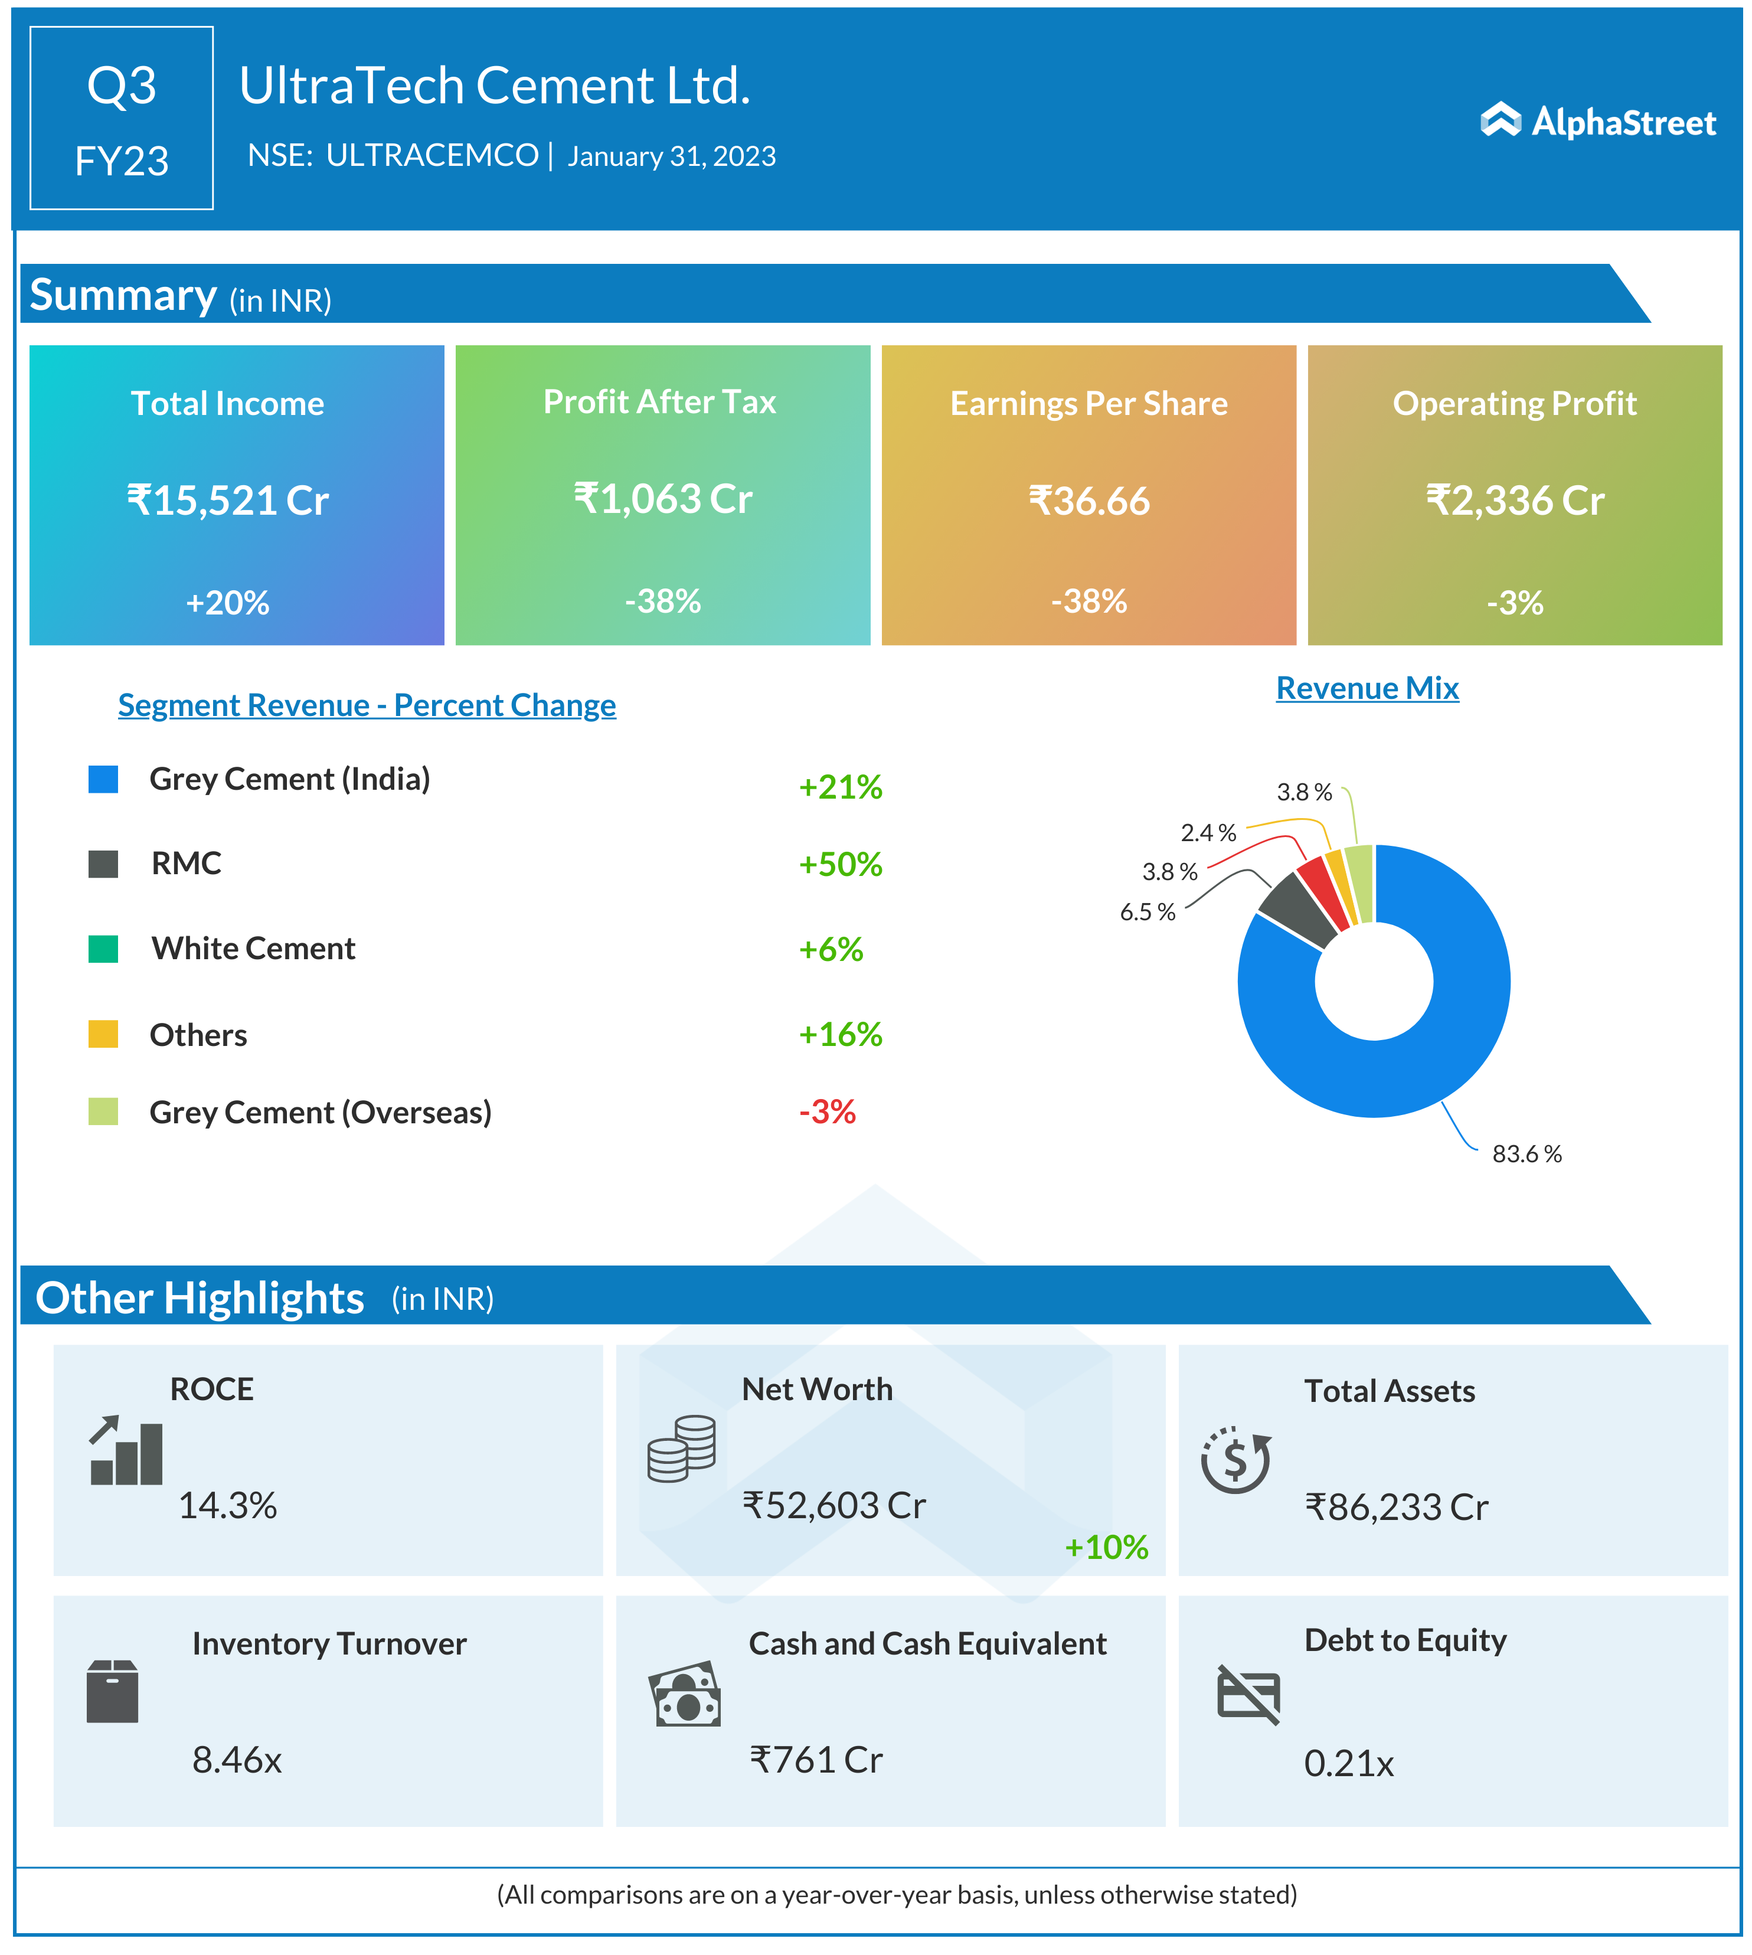Viewport: 1752px width, 1955px height.
Task: Select the Profit After Tax summary card
Action: tap(662, 495)
